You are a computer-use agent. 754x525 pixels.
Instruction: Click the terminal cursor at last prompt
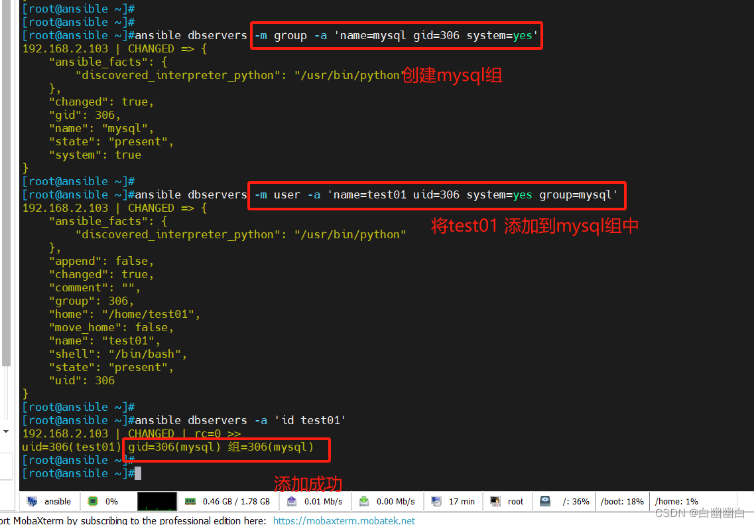[x=138, y=473]
